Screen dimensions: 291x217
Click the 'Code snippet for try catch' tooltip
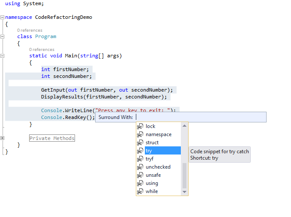point(219,155)
